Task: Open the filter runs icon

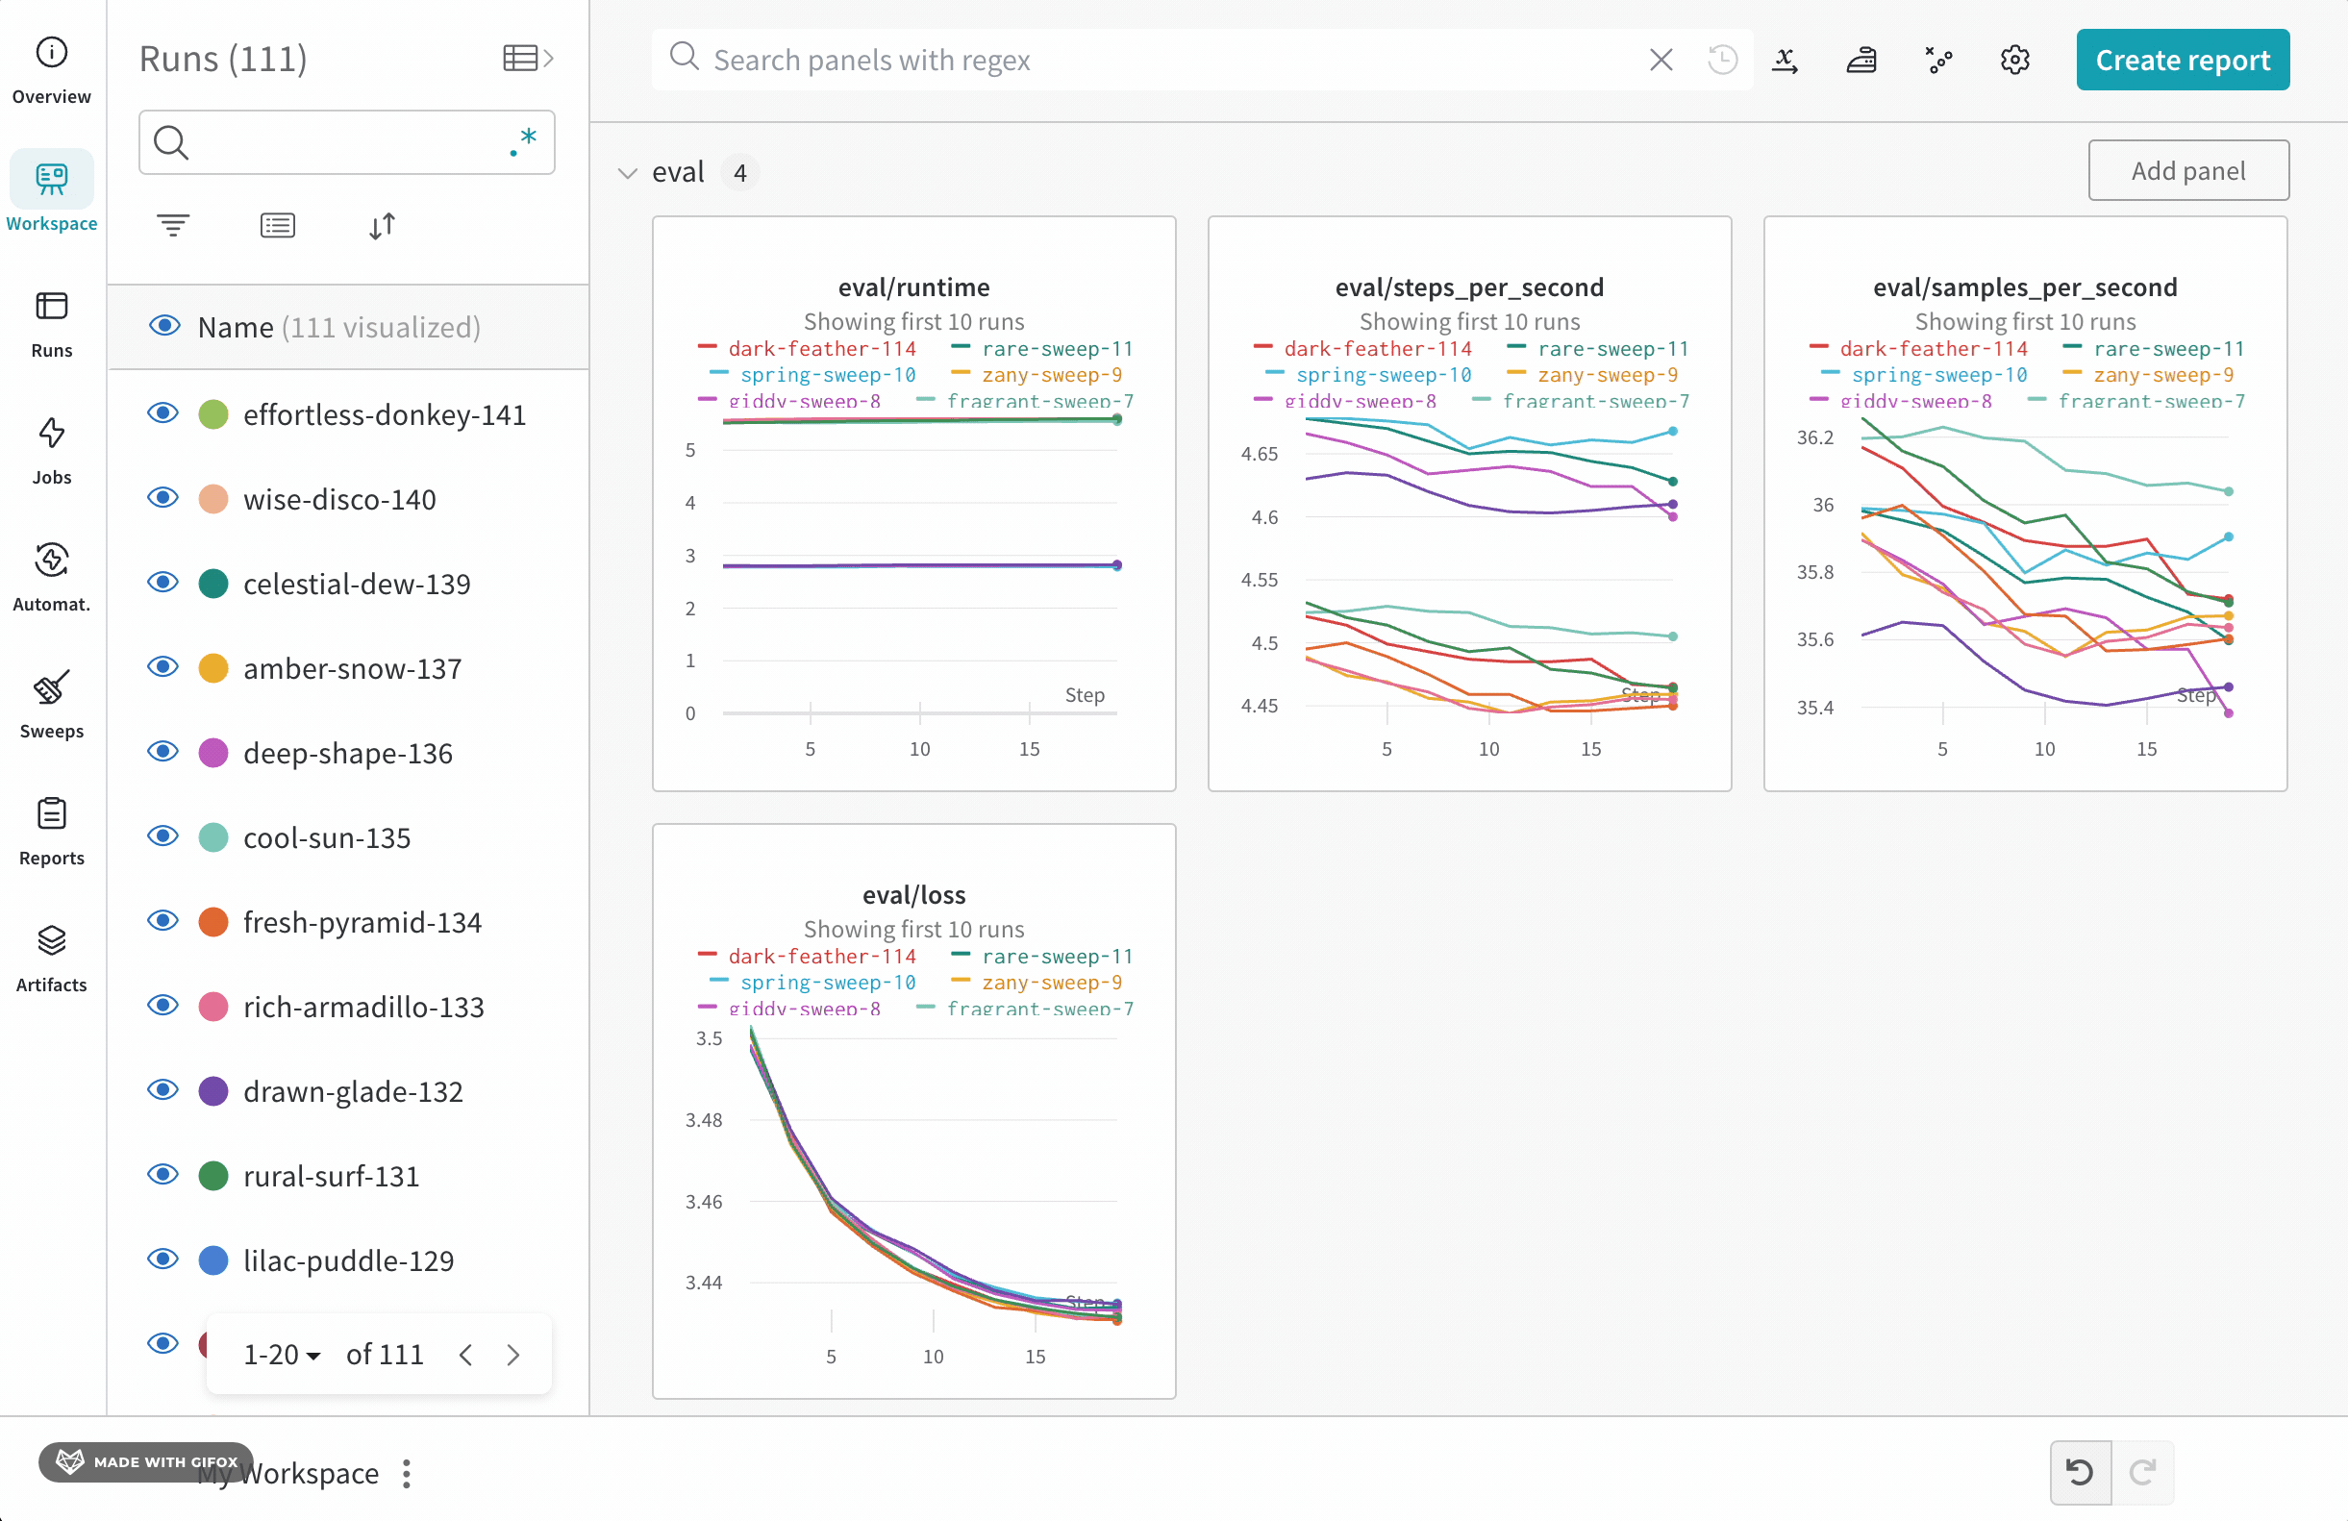Action: [x=173, y=226]
